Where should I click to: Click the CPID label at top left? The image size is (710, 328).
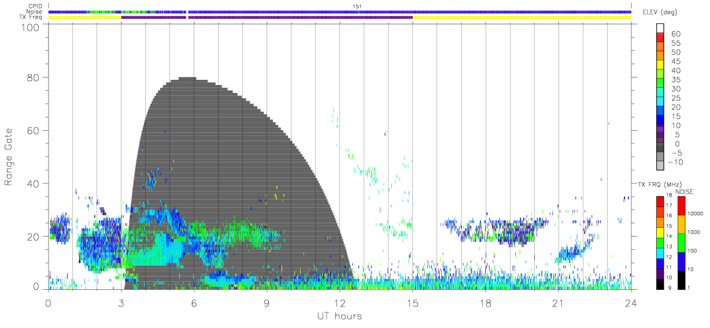tap(35, 6)
